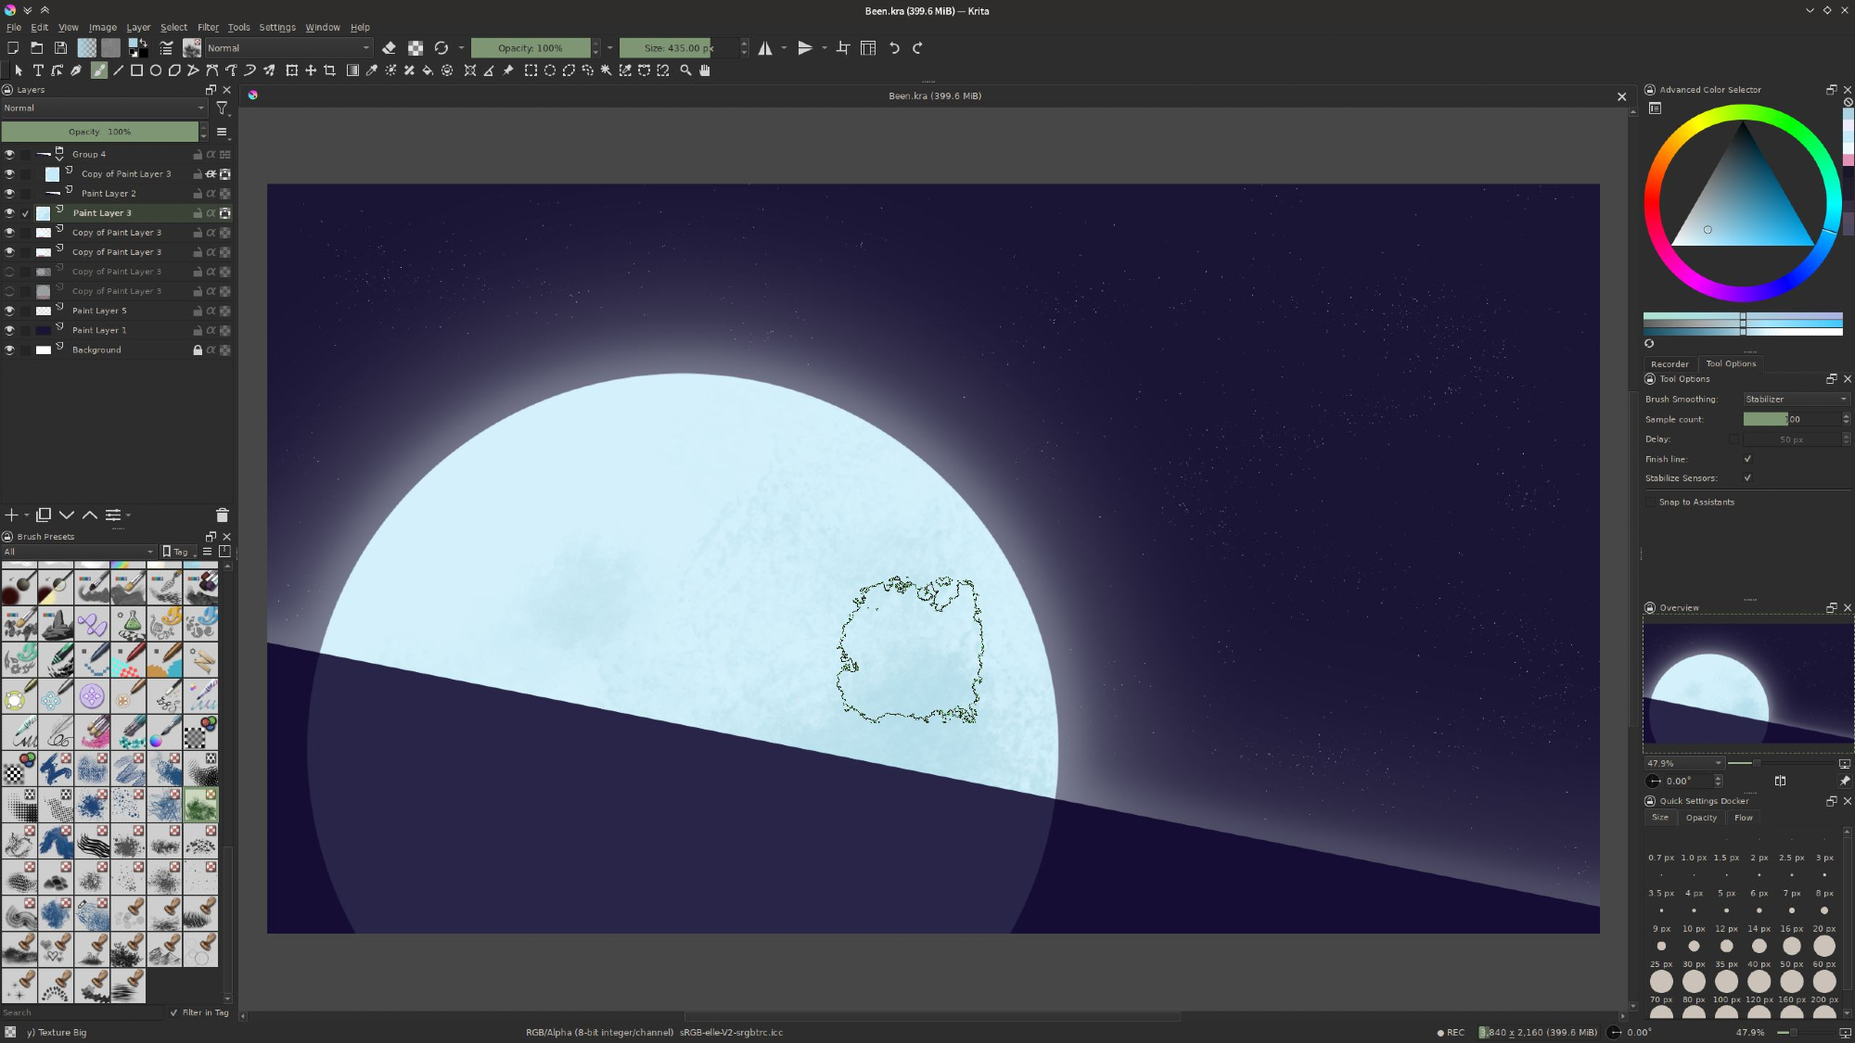
Task: Hide the Background layer
Action: pyautogui.click(x=9, y=350)
